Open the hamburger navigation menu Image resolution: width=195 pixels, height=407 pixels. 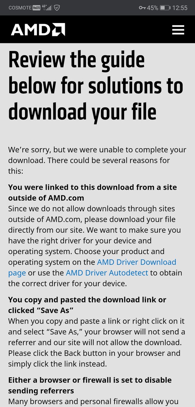(178, 30)
